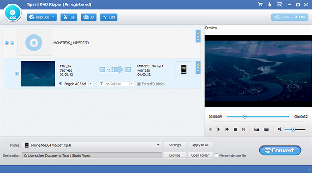Click the output resolution 480*320
Screen dimensions: 312x173
[x=144, y=70]
